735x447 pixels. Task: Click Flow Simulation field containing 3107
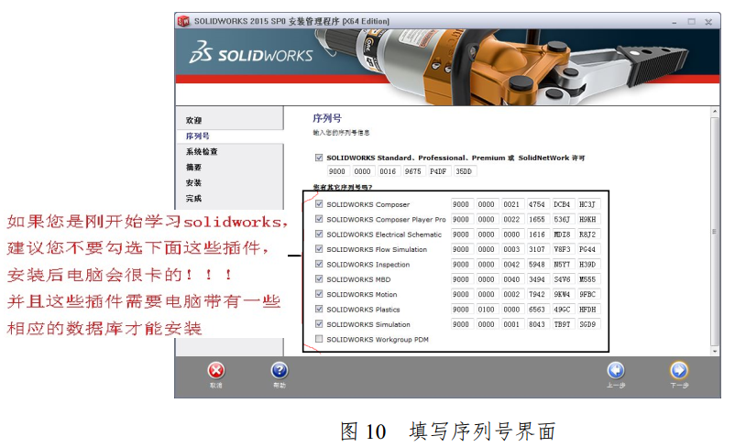tap(537, 249)
